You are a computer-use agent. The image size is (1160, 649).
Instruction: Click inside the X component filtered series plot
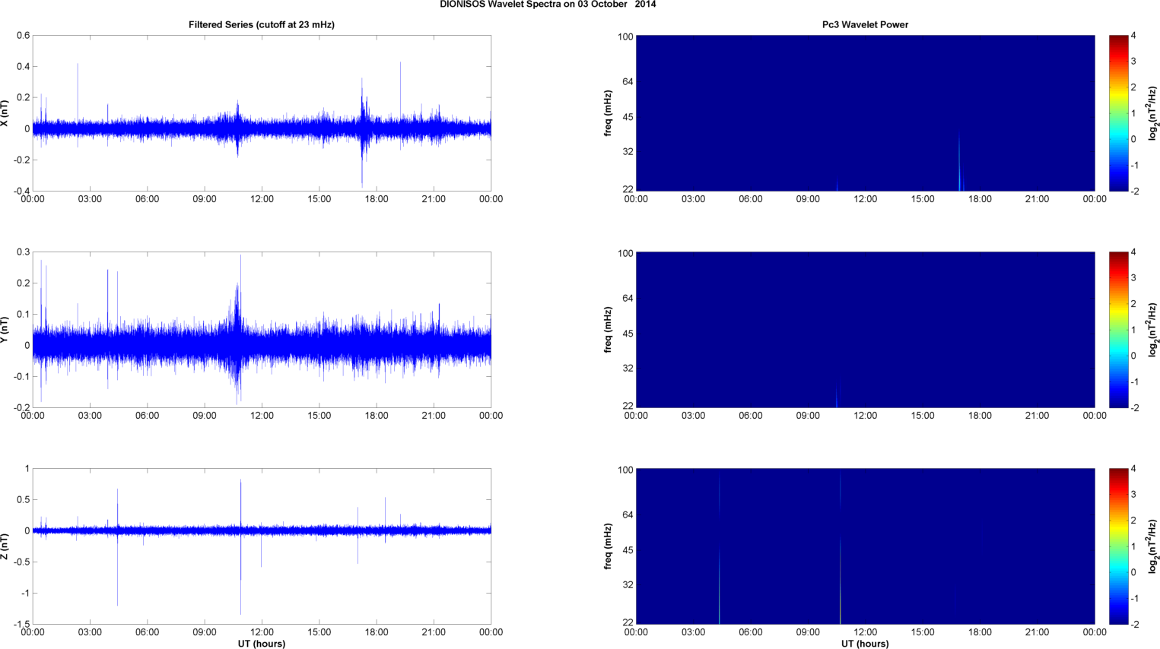click(262, 113)
